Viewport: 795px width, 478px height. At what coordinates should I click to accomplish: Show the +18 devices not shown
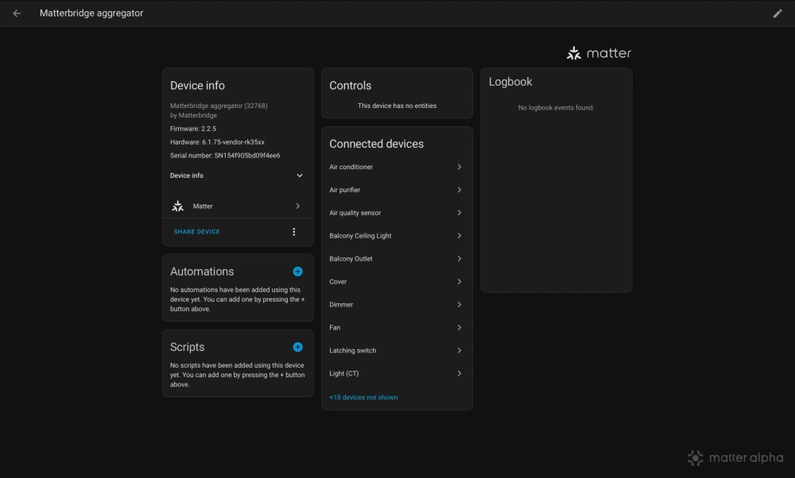tap(363, 397)
